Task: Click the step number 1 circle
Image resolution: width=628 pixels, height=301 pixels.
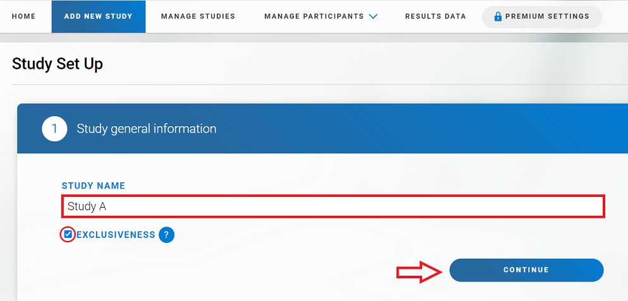Action: tap(54, 129)
